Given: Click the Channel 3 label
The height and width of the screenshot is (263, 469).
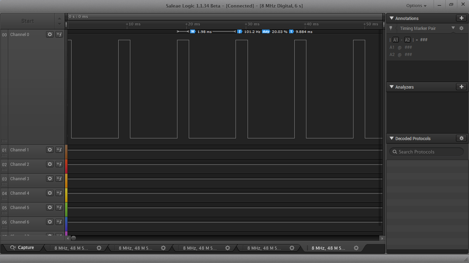Looking at the screenshot, I should (x=20, y=179).
